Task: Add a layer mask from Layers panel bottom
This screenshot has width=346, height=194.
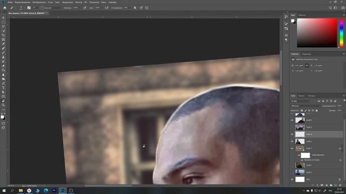Action: pyautogui.click(x=322, y=185)
